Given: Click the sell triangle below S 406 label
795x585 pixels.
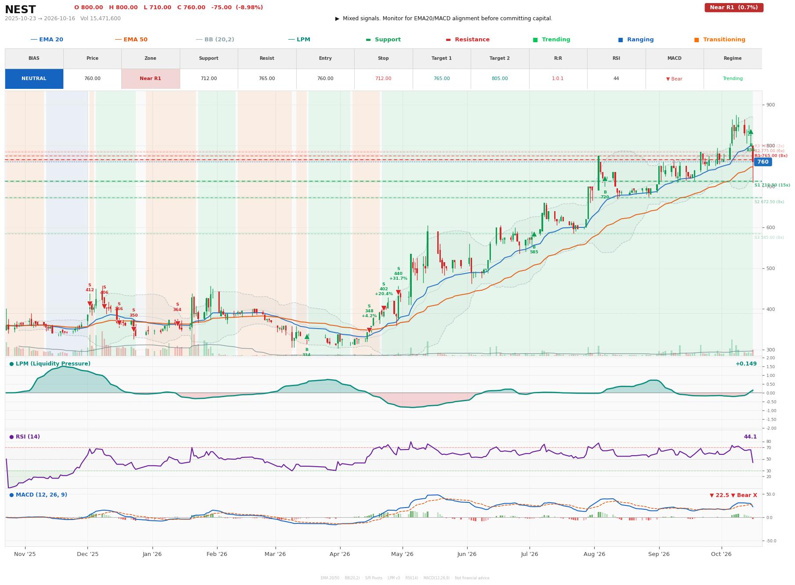Looking at the screenshot, I should [x=104, y=307].
